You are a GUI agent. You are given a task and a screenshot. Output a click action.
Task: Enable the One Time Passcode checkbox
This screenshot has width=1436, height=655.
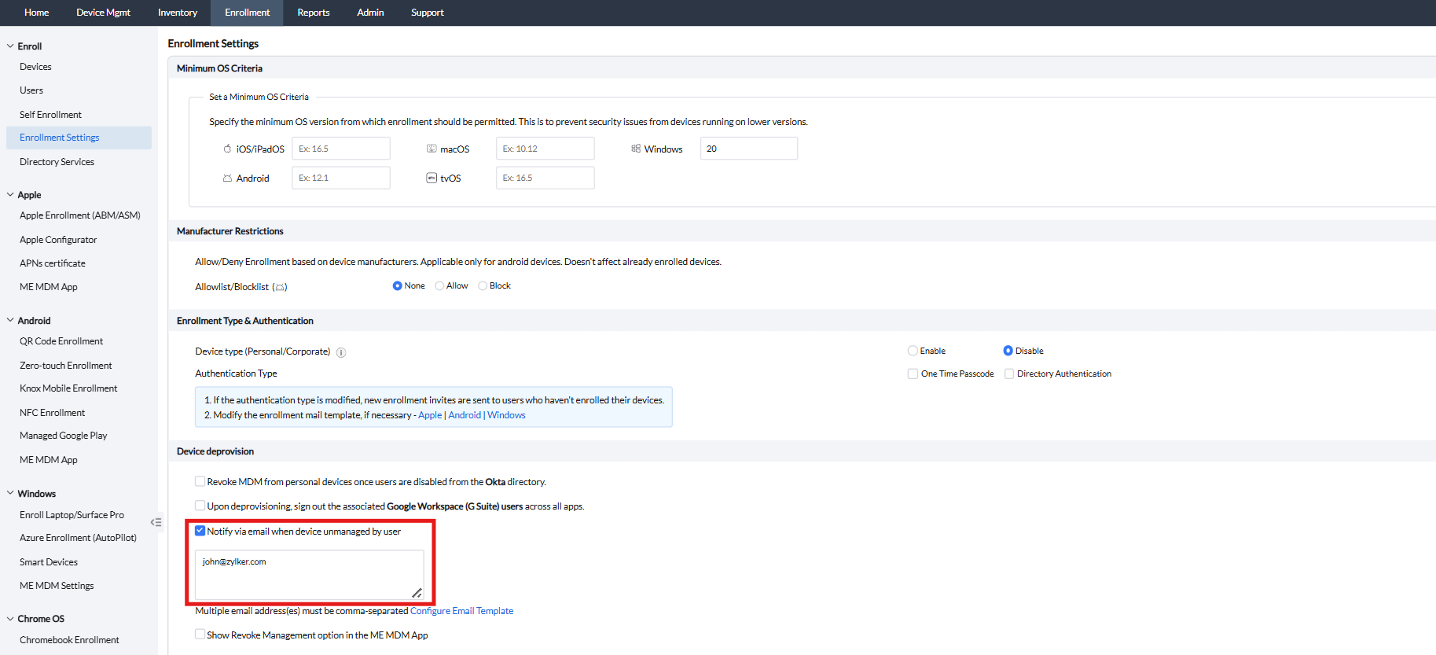913,373
